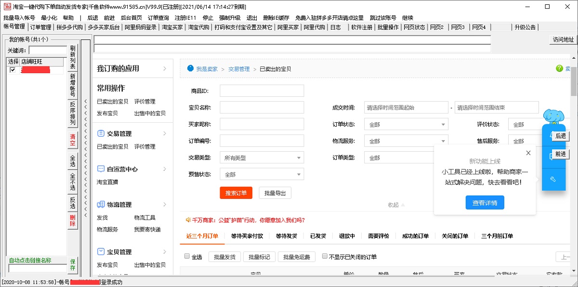Click the 批量免运费 button
The width and height of the screenshot is (578, 287).
296,257
